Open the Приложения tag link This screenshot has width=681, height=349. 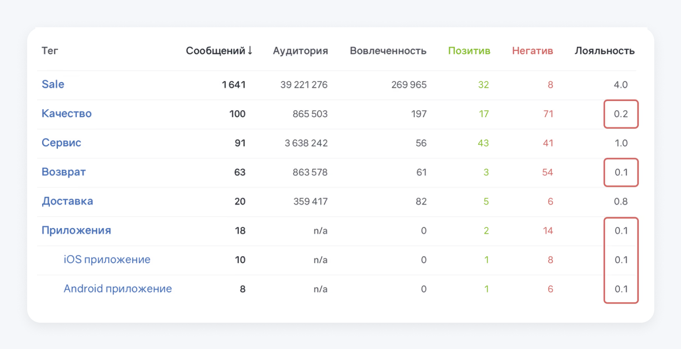point(76,230)
